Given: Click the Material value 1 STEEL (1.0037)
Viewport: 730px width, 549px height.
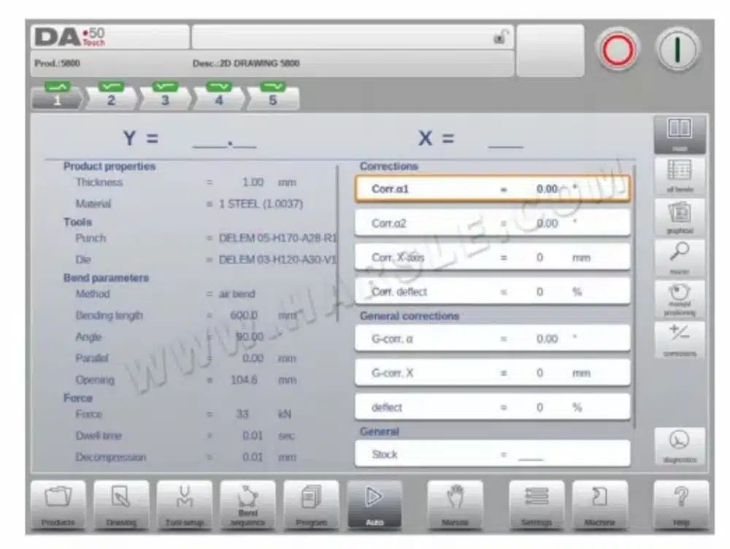Looking at the screenshot, I should 261,204.
